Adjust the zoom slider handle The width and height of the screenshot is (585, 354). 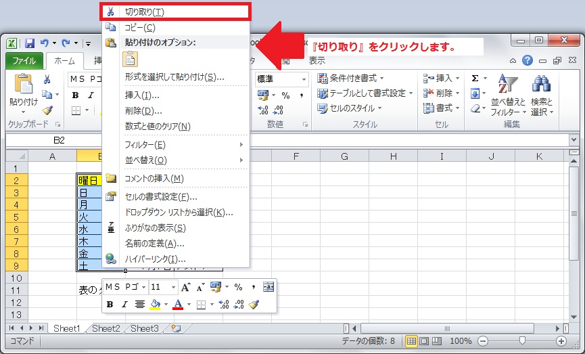(x=522, y=340)
